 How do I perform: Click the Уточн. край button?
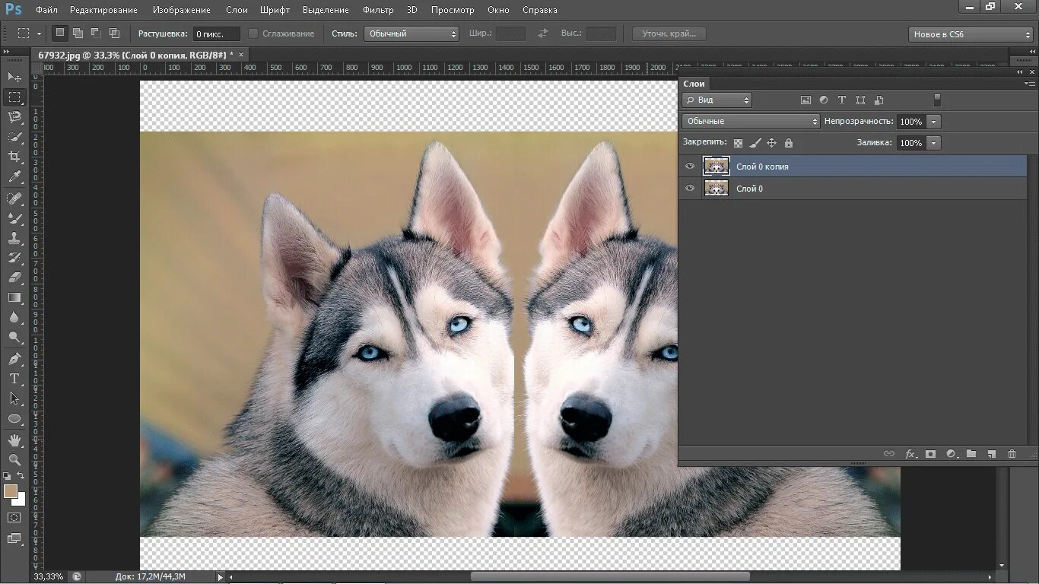669,33
